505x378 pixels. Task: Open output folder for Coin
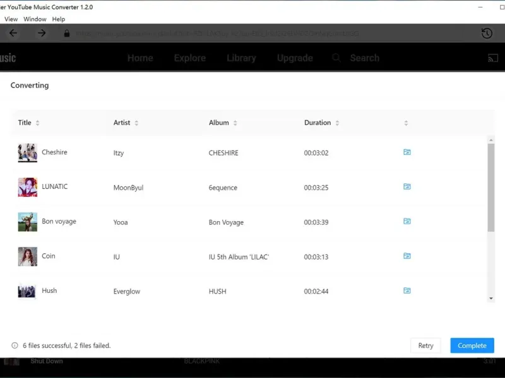pos(407,256)
